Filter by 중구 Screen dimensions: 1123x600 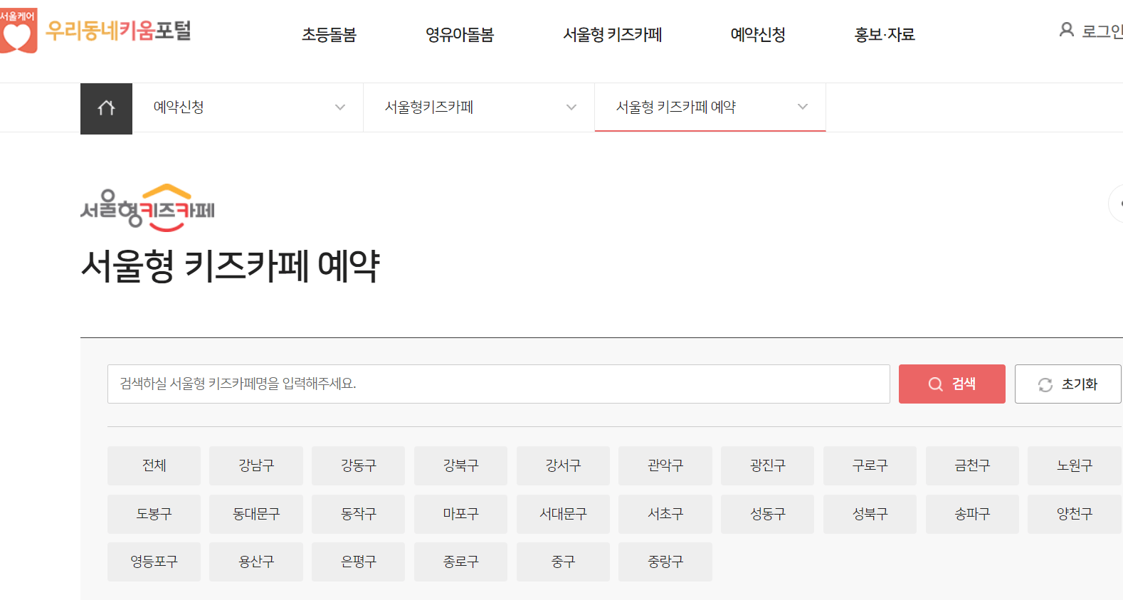point(563,562)
